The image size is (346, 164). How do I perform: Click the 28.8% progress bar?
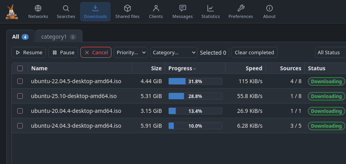[x=195, y=96]
